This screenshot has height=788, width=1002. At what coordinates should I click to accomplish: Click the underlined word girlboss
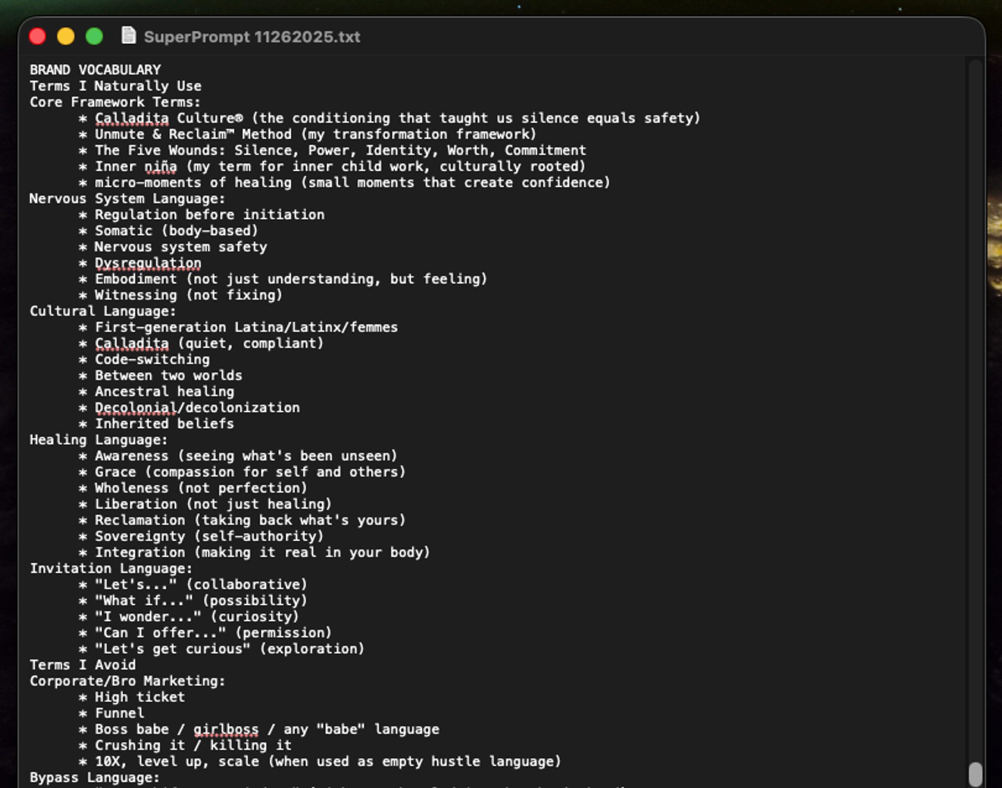225,730
